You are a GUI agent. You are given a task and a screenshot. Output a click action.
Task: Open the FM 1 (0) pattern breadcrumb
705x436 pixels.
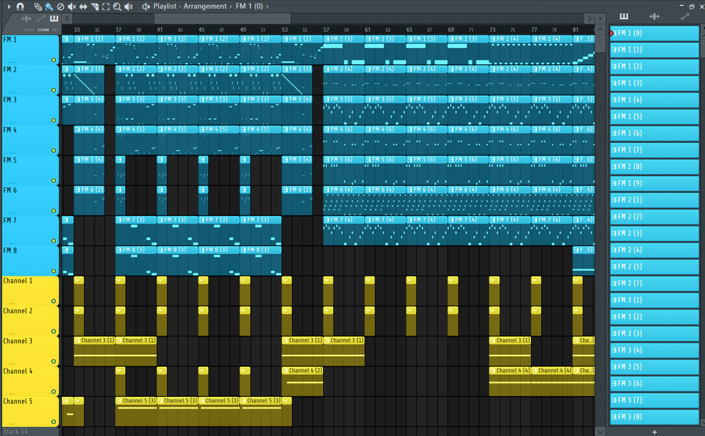[249, 6]
